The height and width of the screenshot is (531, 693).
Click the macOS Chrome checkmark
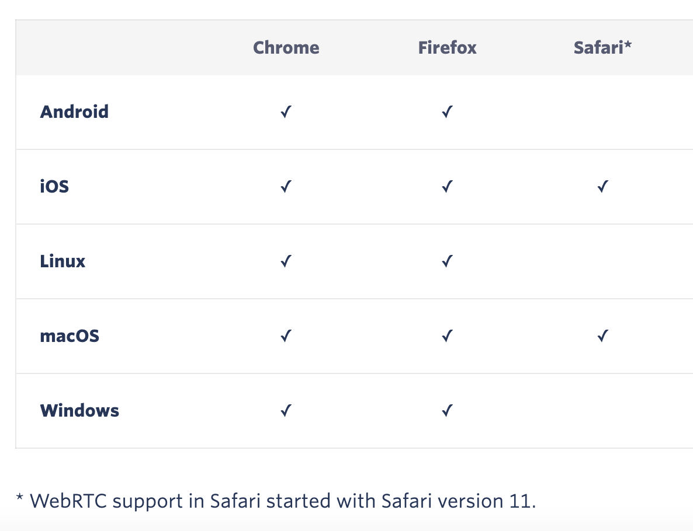click(x=286, y=336)
